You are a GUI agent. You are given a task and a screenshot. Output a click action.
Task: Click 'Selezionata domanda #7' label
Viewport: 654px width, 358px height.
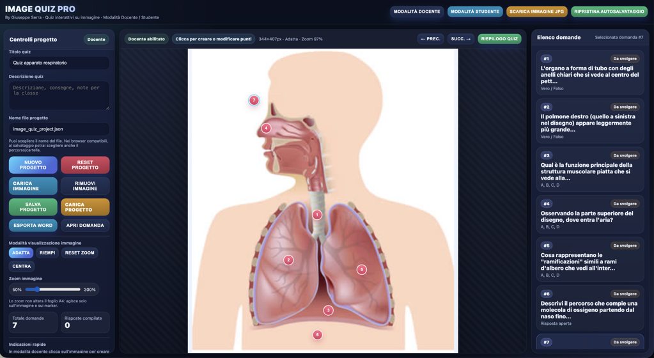(x=619, y=38)
